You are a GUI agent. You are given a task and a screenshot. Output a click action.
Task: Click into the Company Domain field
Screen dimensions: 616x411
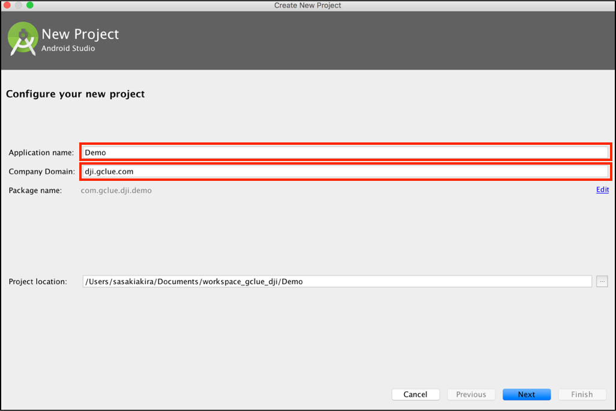click(x=345, y=171)
